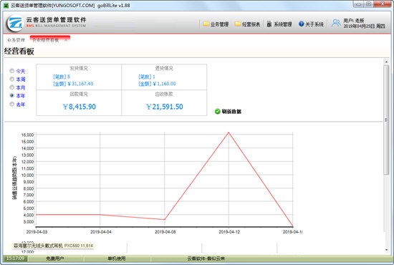Click the green check icon beside 刷新数据

coord(218,111)
